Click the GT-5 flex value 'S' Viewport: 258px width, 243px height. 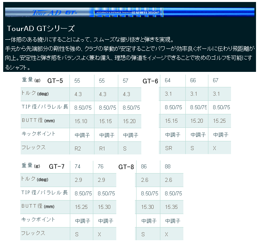coord(125,148)
